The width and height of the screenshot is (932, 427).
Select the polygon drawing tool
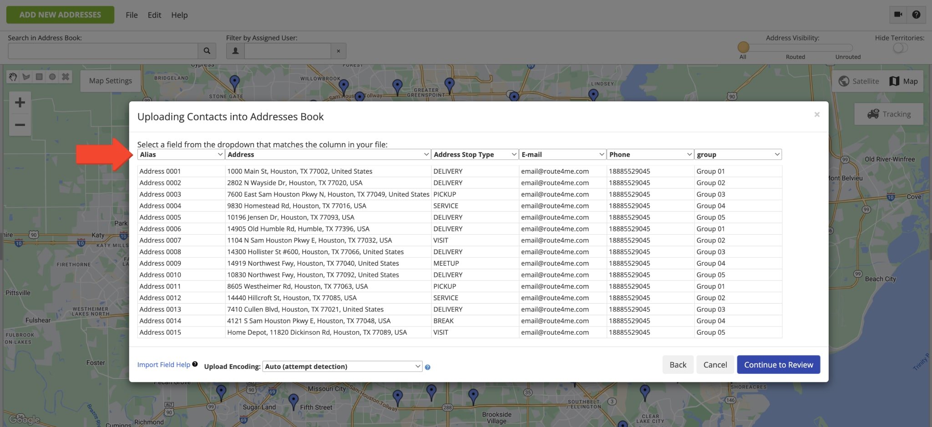pos(26,77)
